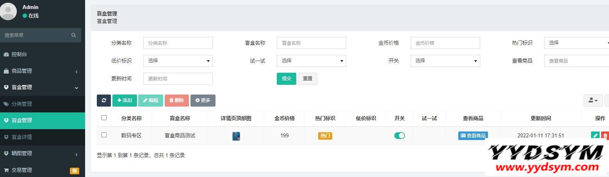The width and height of the screenshot is (609, 177).
Task: Click the 添加 button
Action: (x=125, y=100)
